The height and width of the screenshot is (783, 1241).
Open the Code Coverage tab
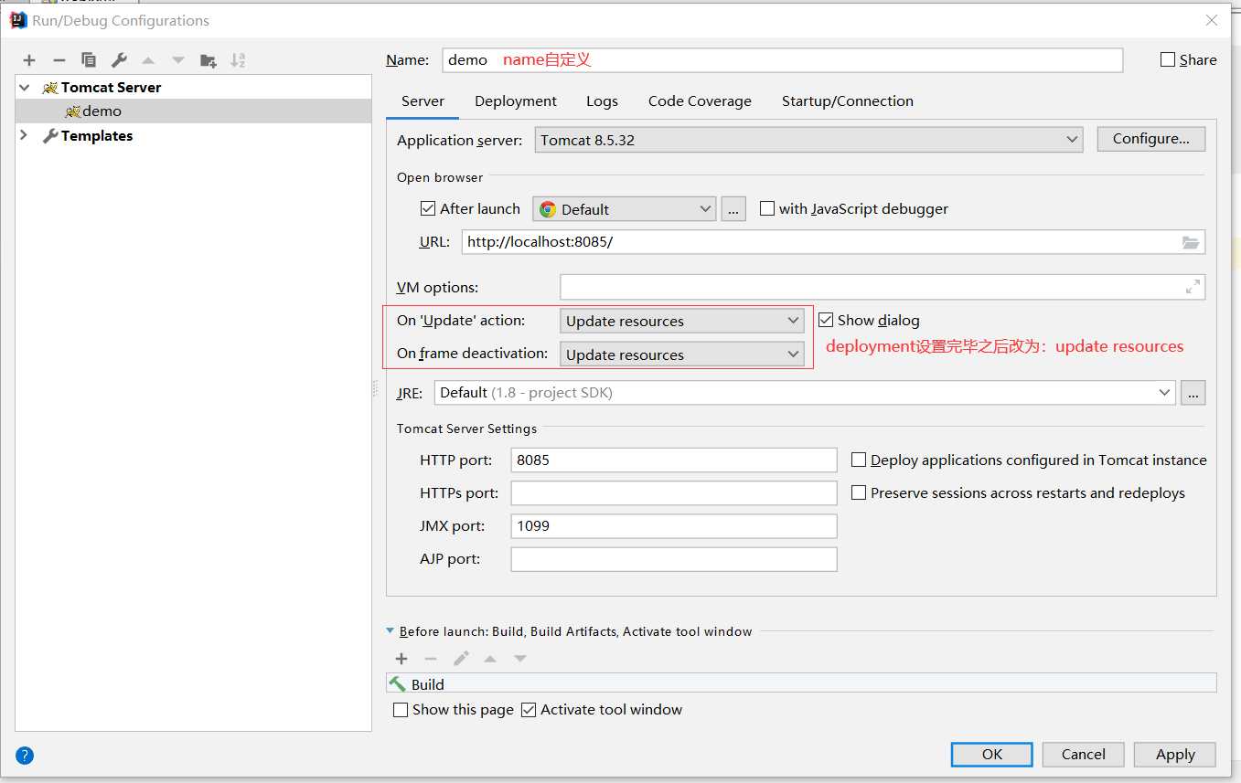(700, 101)
